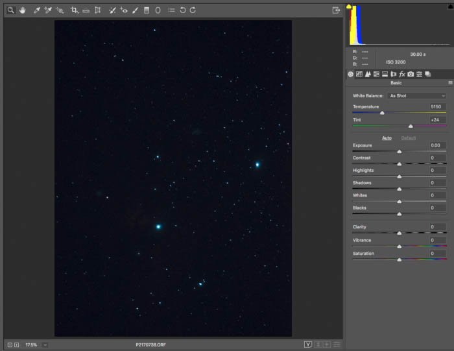Click the ISO 3200 readout
Image resolution: width=454 pixels, height=351 pixels.
point(396,62)
